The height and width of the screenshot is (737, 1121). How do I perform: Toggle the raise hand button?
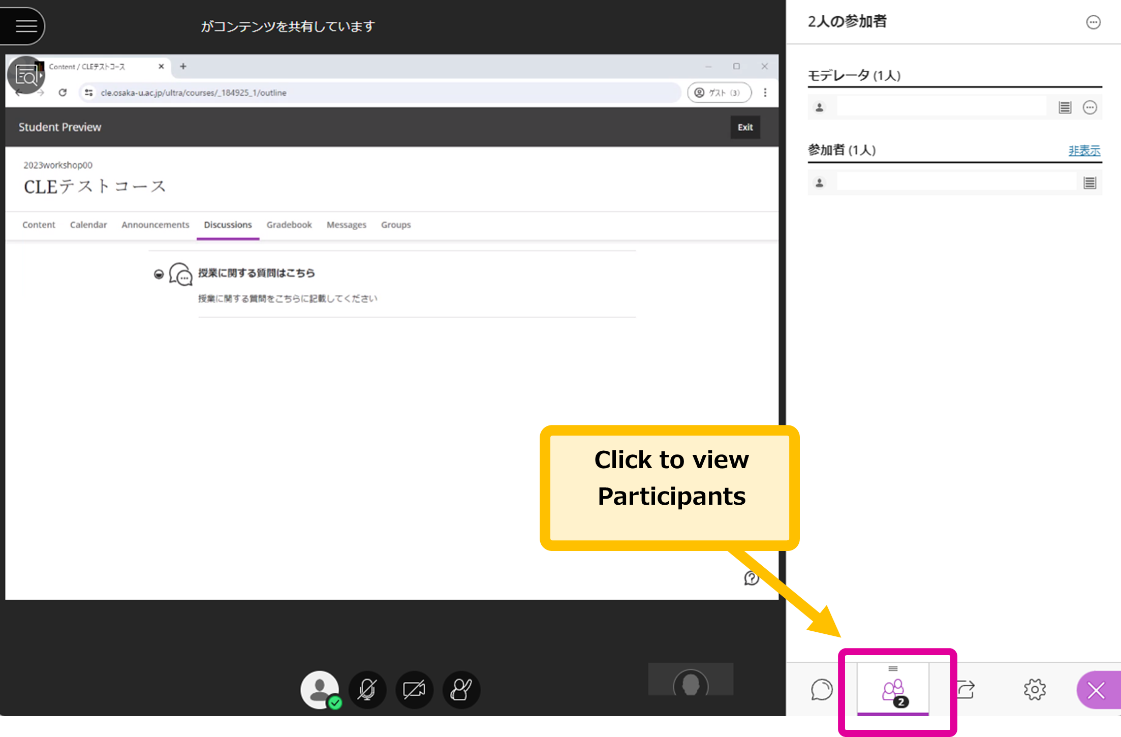[x=461, y=690]
